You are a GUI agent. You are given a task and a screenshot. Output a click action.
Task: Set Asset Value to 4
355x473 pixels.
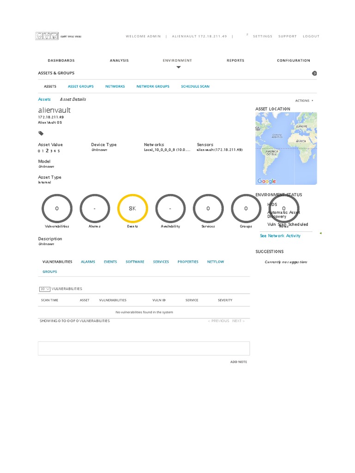coord(55,151)
